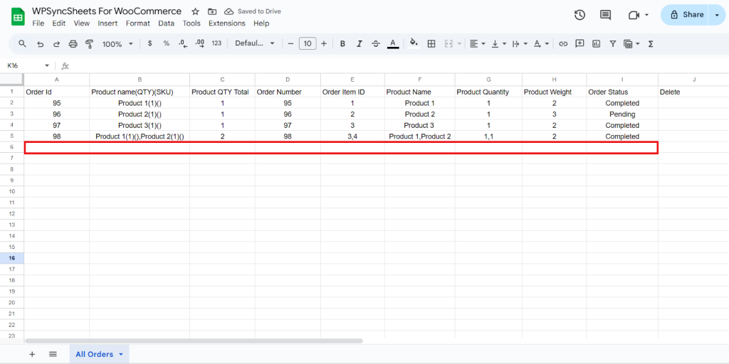Open the Help menu
This screenshot has width=729, height=364.
pos(261,23)
